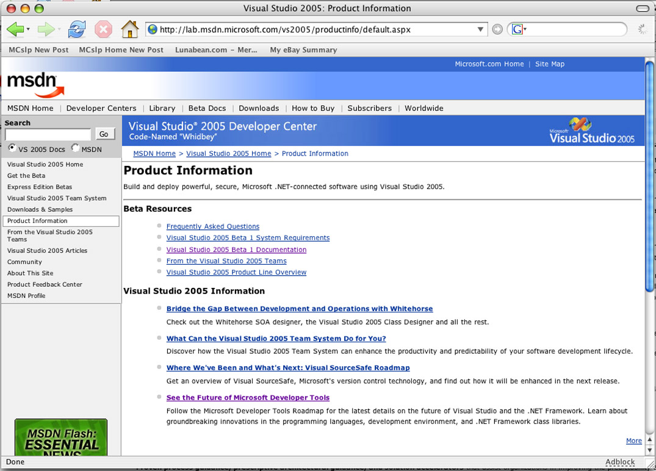This screenshot has width=656, height=471.
Task: Open Visual Studio 2005 Team System sidebar link
Action: (57, 198)
